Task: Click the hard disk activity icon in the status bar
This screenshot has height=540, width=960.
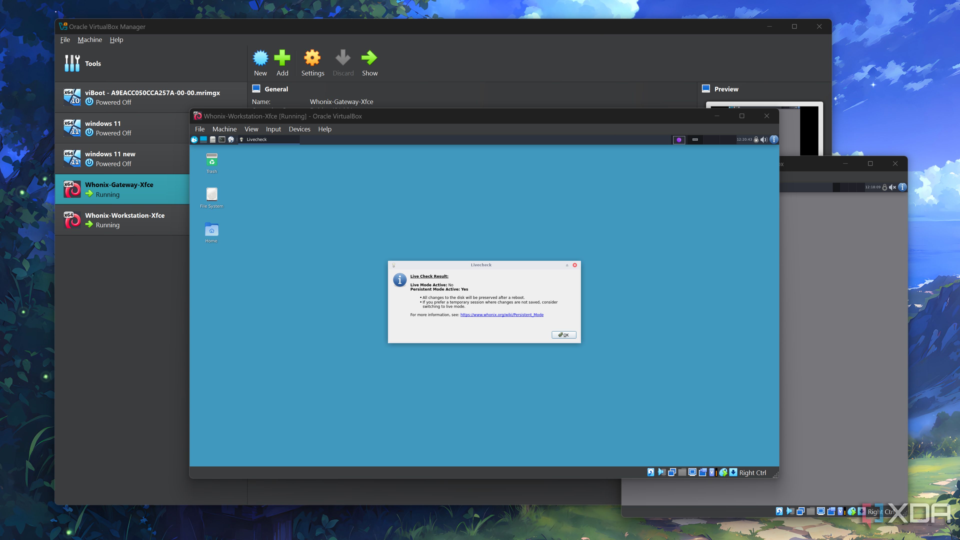Action: pyautogui.click(x=651, y=472)
